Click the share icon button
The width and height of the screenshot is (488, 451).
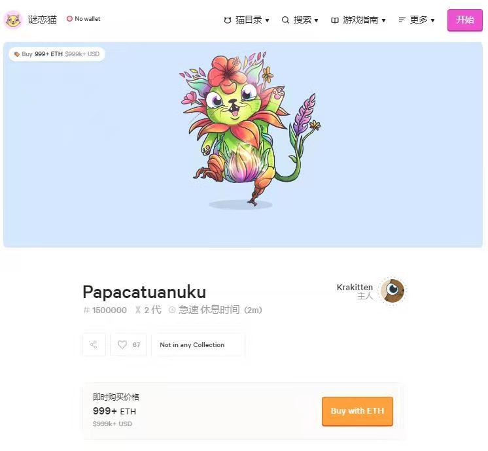coord(94,344)
